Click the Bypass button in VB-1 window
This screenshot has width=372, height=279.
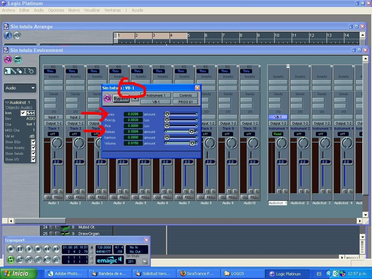121,98
